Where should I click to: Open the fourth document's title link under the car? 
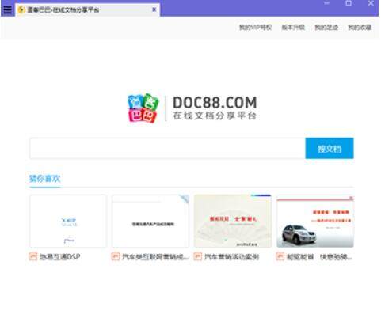(x=319, y=256)
